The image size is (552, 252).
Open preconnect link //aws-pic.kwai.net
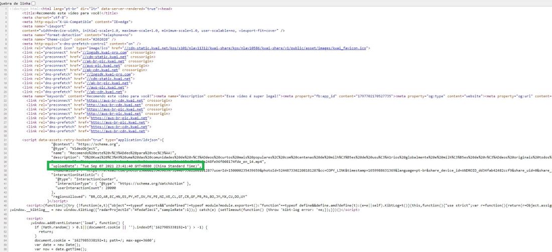pyautogui.click(x=101, y=65)
